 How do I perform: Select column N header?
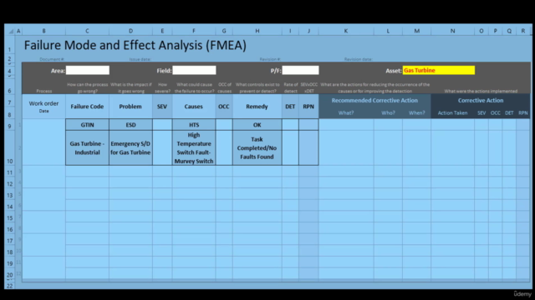point(452,31)
